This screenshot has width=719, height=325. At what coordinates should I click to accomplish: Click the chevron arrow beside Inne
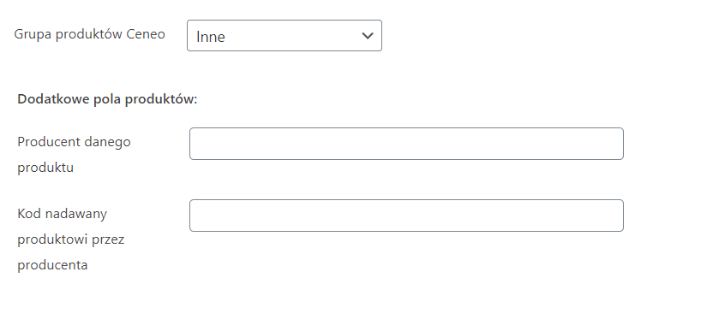coord(368,36)
